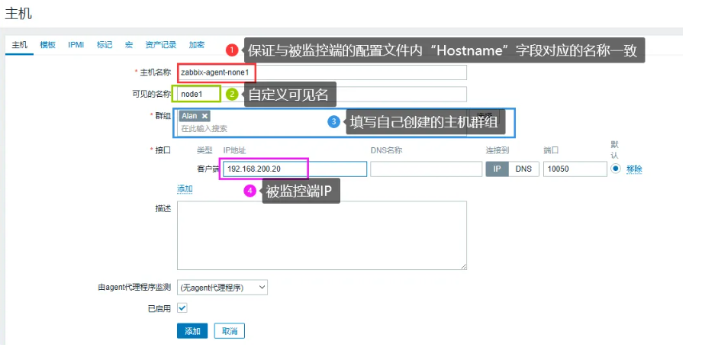Switch to the 模板 tab
702x354 pixels.
coord(47,45)
